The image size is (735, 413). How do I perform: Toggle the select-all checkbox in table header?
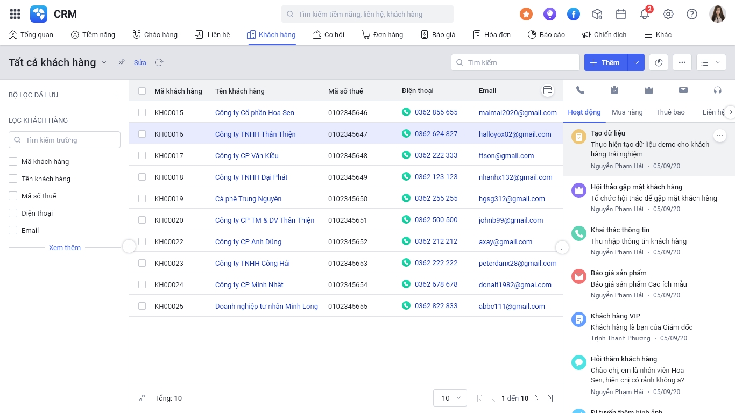(142, 91)
